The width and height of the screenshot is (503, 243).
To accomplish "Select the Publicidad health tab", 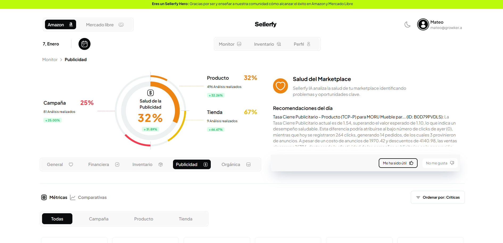I will (192, 164).
